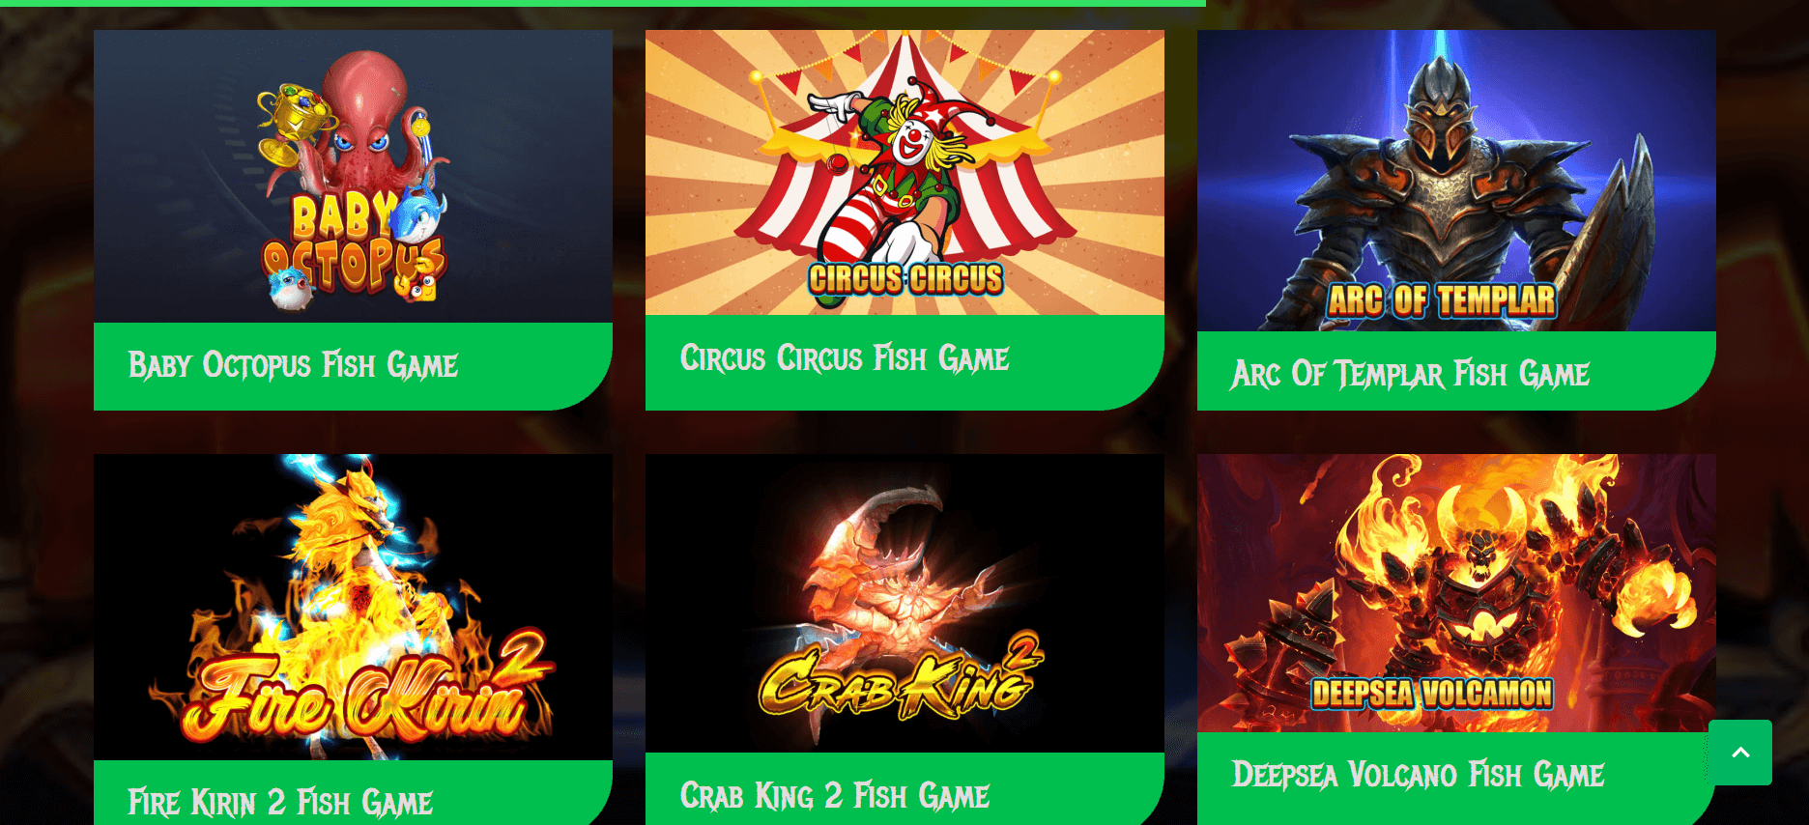Follow the Circus Circus Fish Game link
Viewport: 1809px width, 825px height.
(x=845, y=358)
